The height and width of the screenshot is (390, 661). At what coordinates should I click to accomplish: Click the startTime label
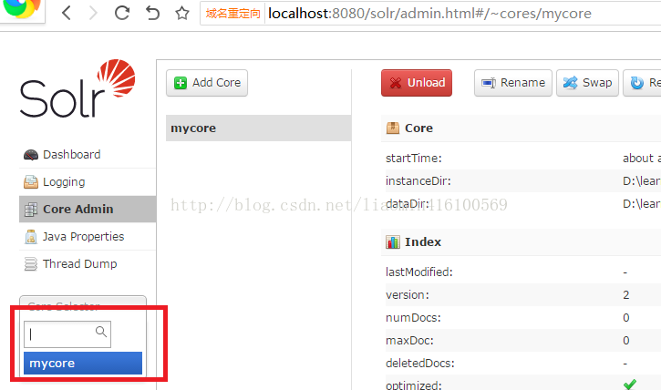(414, 159)
